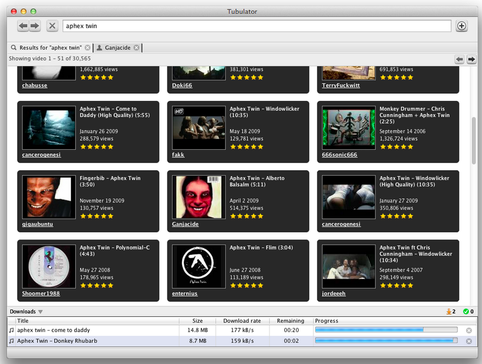Click 'Showing video 1 - 51 of 30,565' text
Viewport: 482px width, 364px height.
click(50, 58)
